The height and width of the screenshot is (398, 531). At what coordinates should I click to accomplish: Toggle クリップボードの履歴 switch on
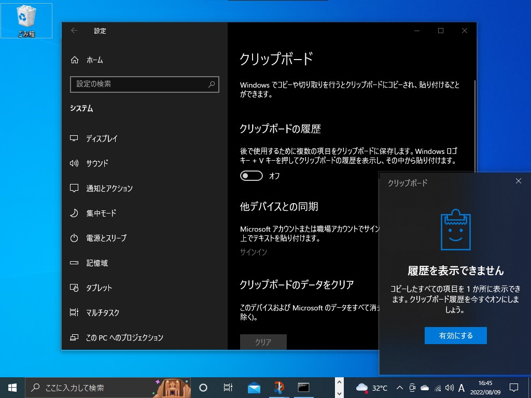[x=251, y=176]
